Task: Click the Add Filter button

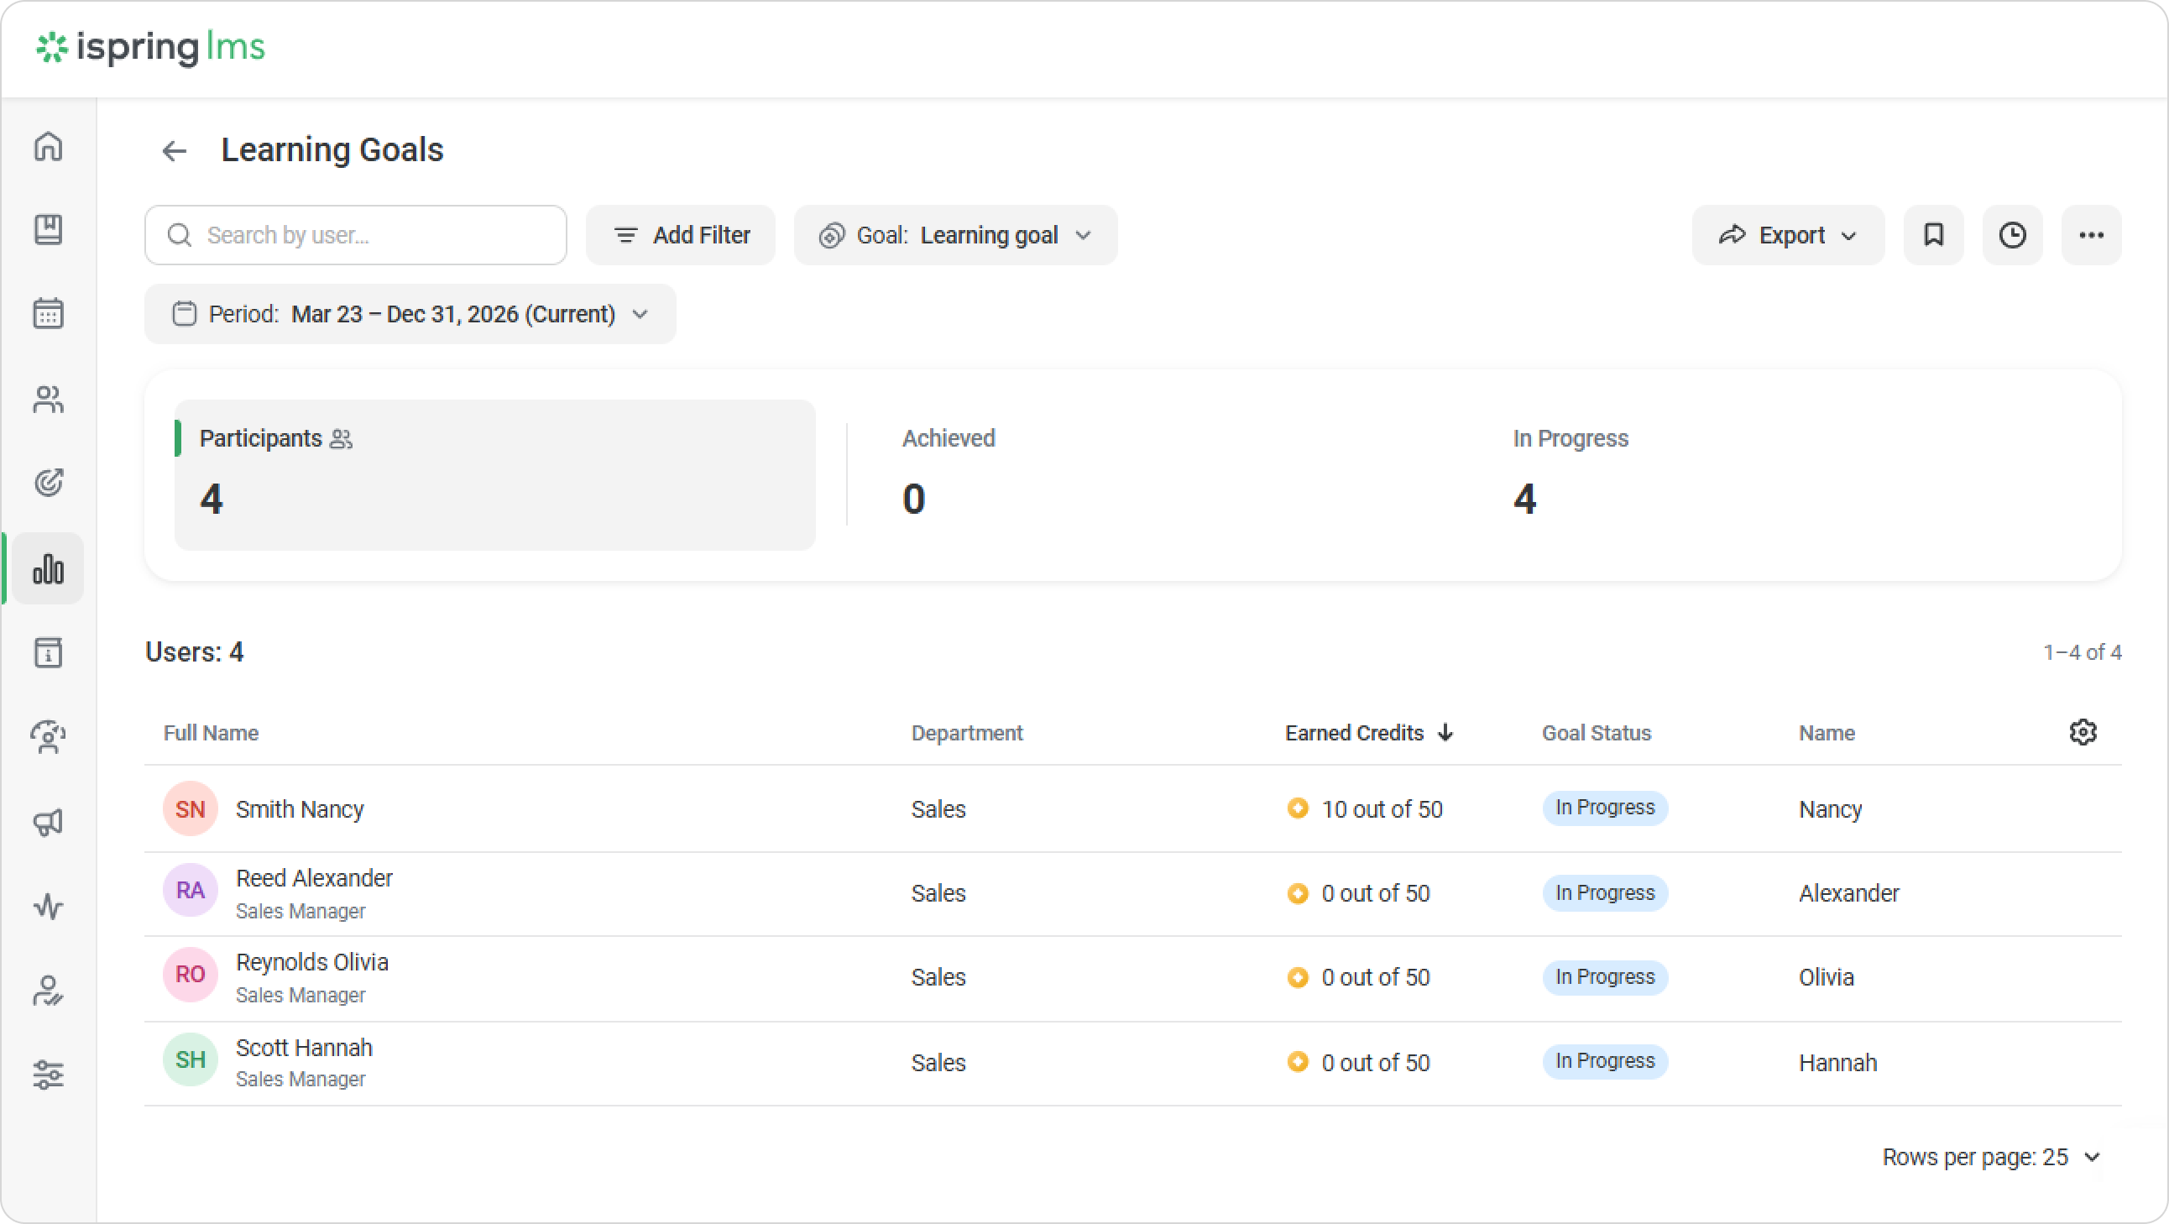Action: pyautogui.click(x=681, y=235)
